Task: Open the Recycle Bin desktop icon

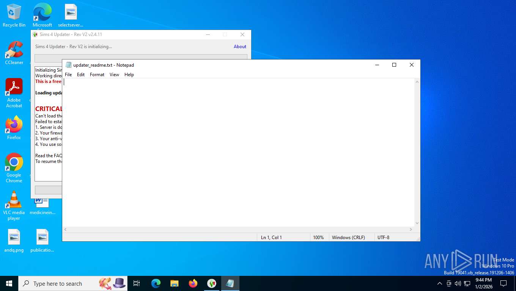Action: tap(14, 15)
